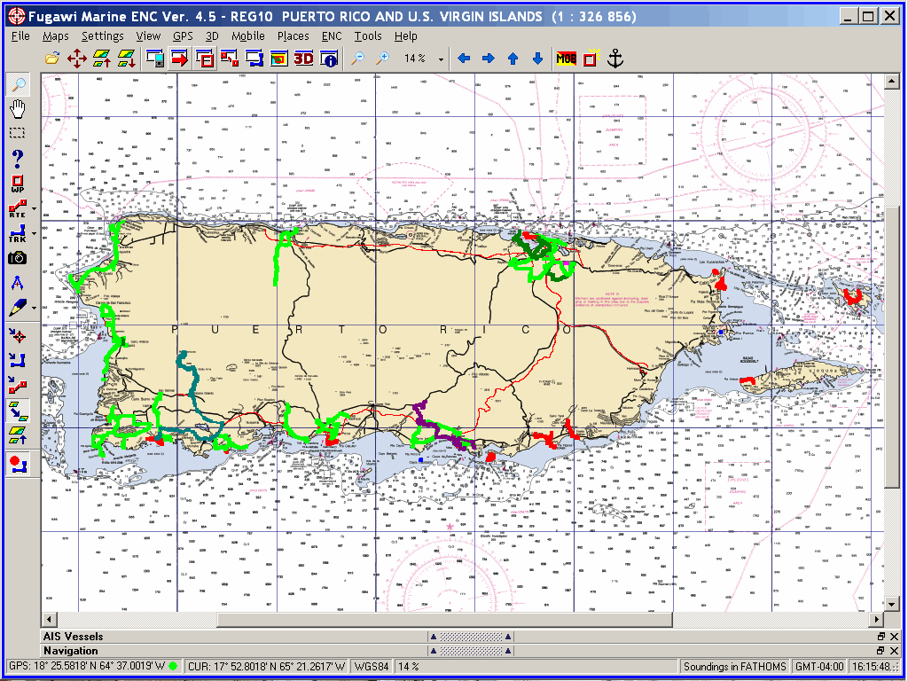Expand the TRK track tool dropdown arrow
This screenshot has width=908, height=681.
click(34, 235)
